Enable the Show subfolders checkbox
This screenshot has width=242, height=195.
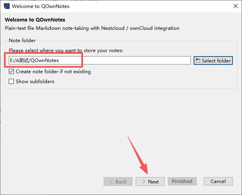point(11,82)
